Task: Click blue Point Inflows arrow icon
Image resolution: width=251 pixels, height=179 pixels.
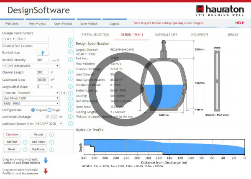Action: click(x=46, y=160)
